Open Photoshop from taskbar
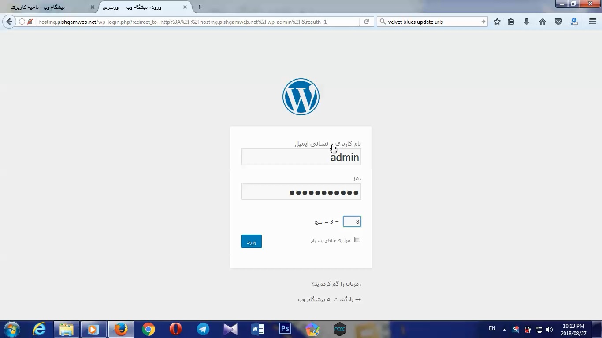602x338 pixels. point(285,329)
